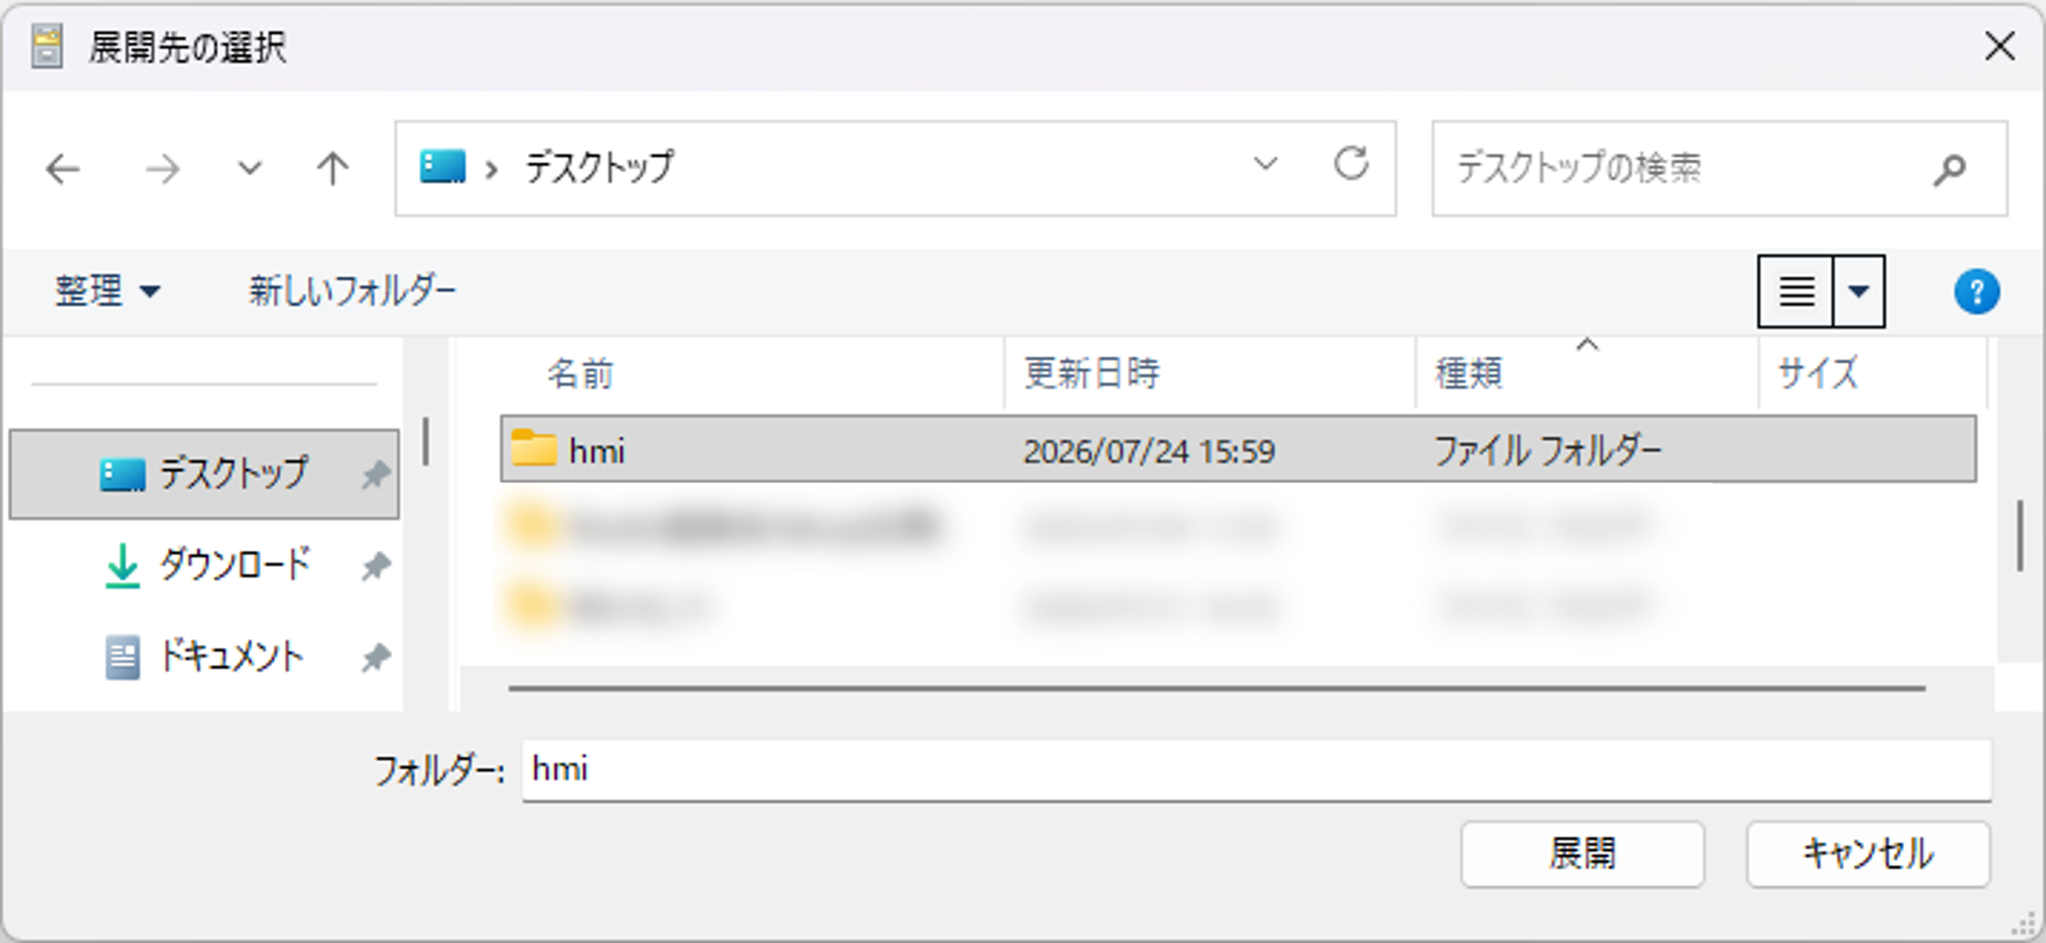The image size is (2046, 943).
Task: Click the document icon beside ドキュメント
Action: pos(122,657)
